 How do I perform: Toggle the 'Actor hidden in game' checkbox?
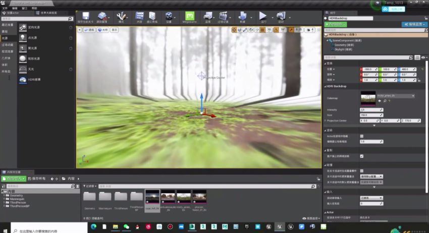[361, 136]
